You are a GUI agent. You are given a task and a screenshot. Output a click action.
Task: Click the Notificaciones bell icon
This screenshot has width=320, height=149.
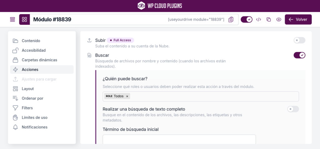tap(15, 127)
